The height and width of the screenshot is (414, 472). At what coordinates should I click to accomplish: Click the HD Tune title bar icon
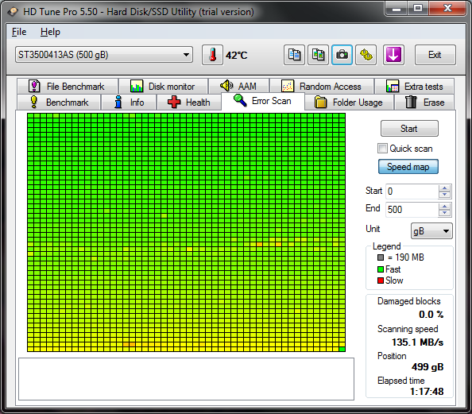click(x=13, y=12)
